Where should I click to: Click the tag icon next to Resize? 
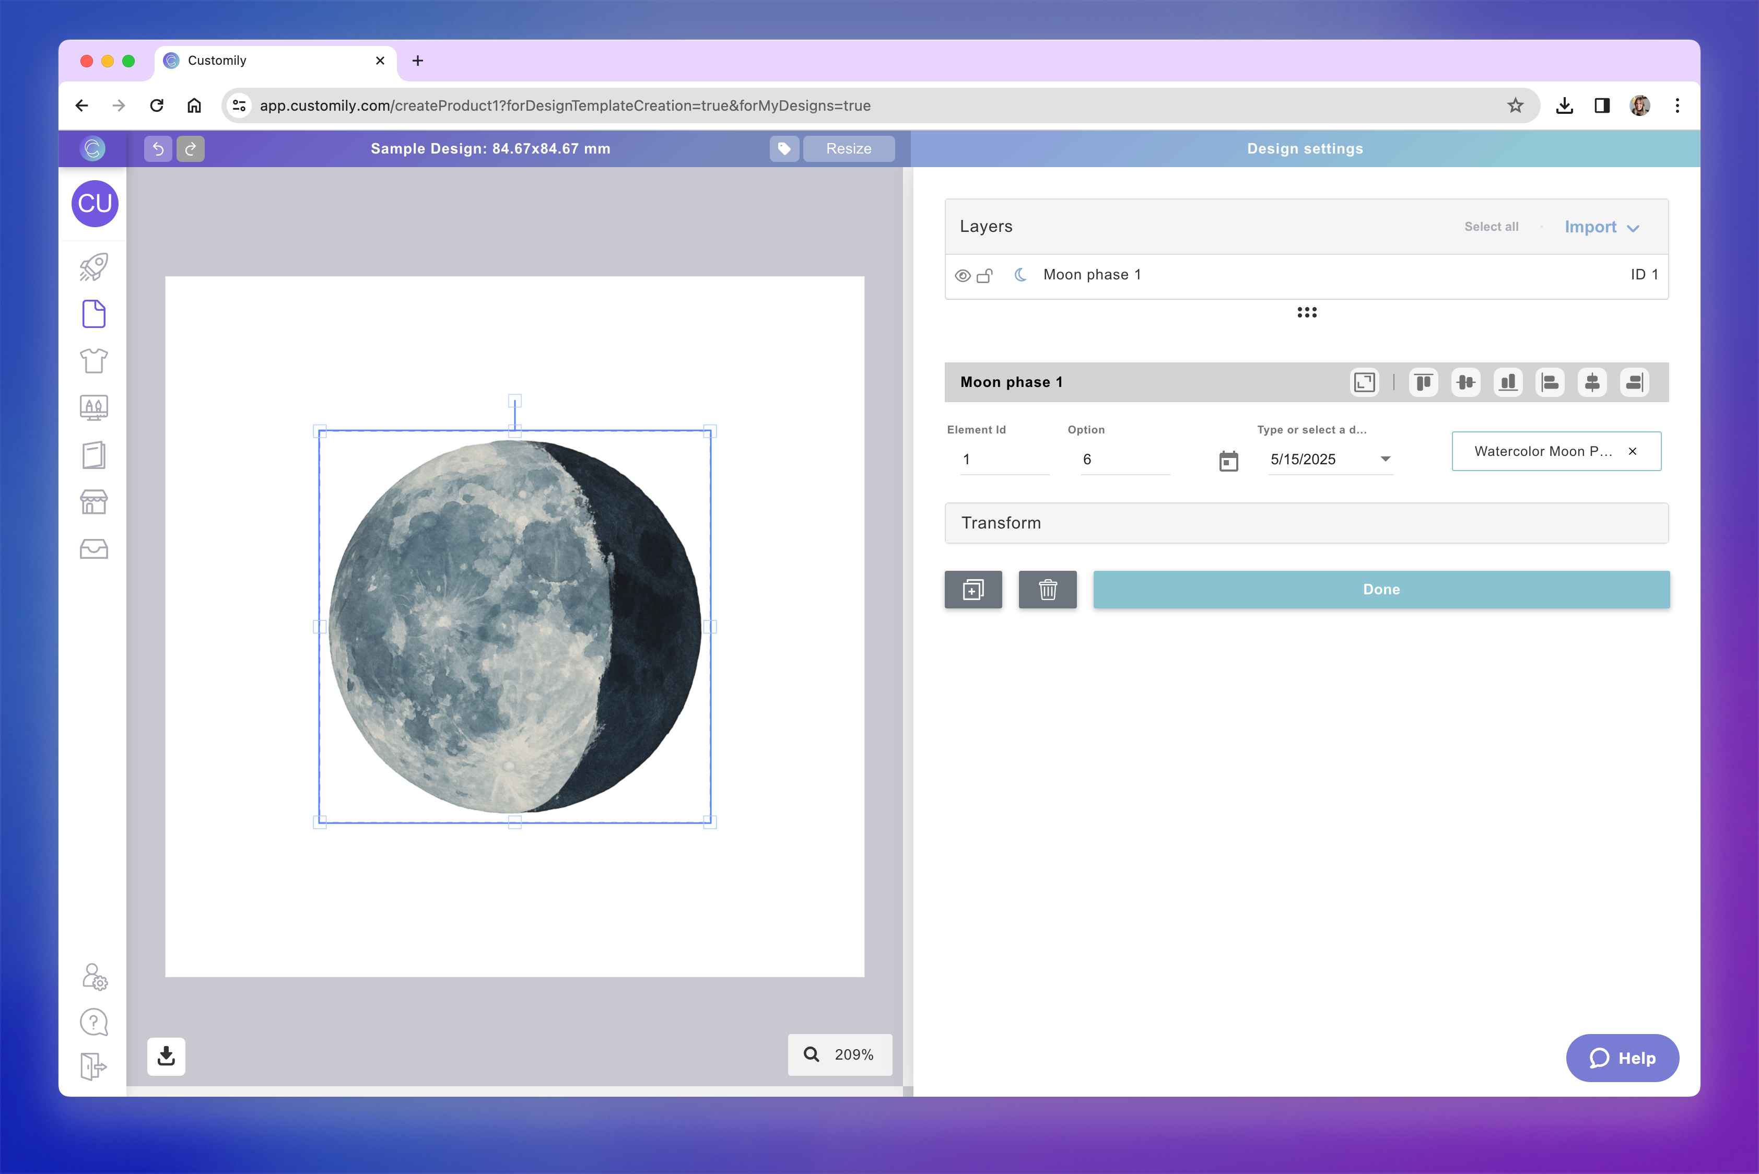coord(784,148)
